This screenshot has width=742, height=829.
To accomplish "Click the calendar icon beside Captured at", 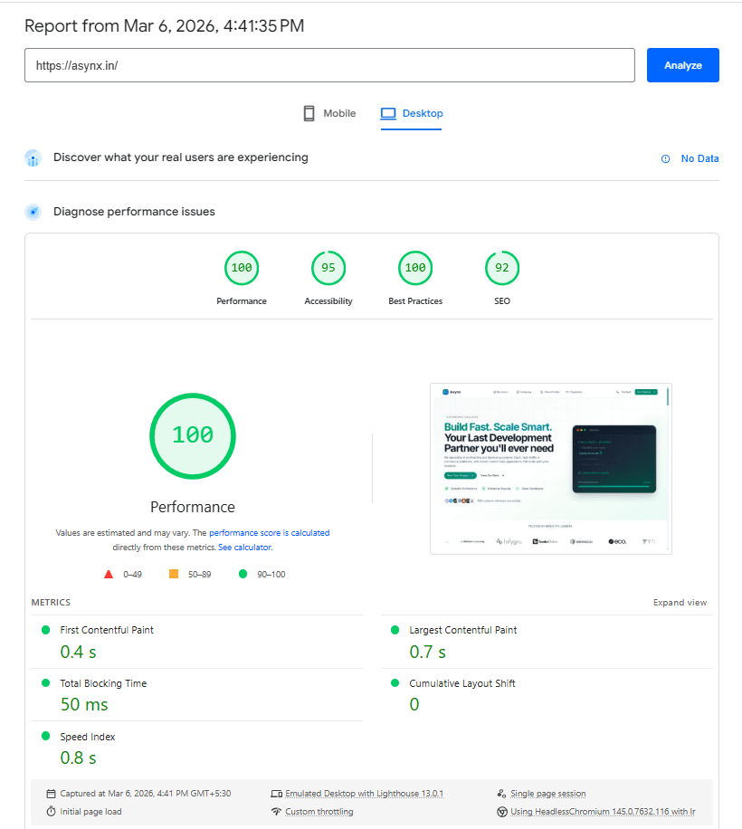I will tap(51, 793).
